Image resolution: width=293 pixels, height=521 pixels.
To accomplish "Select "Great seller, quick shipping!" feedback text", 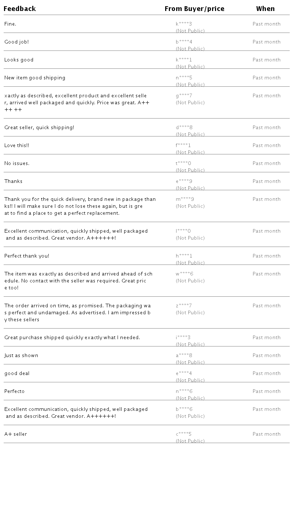I will point(39,128).
